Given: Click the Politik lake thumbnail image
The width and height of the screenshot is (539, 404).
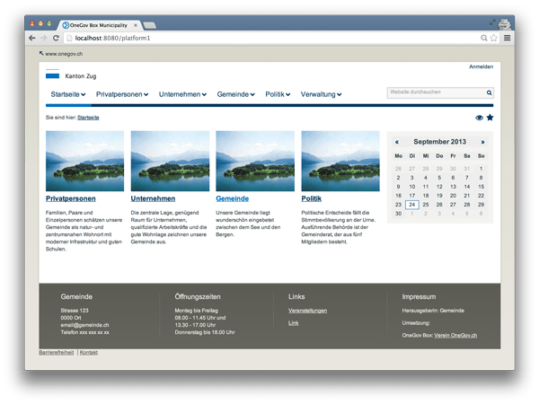Looking at the screenshot, I should [x=340, y=161].
